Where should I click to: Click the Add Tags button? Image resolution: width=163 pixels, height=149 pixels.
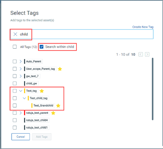pyautogui.click(x=42, y=137)
